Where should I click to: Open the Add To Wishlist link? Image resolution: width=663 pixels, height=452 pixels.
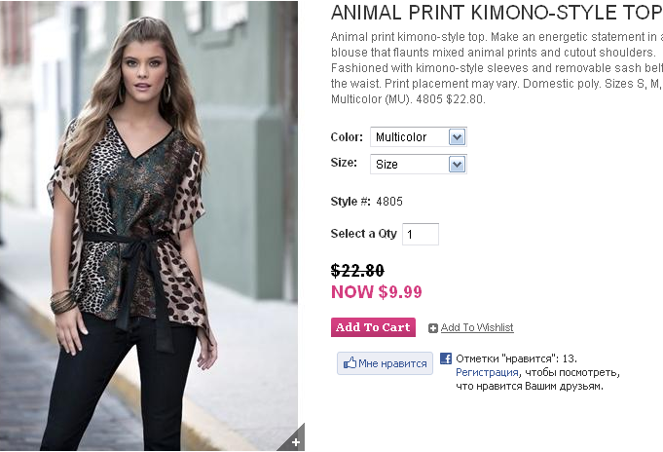(x=477, y=328)
